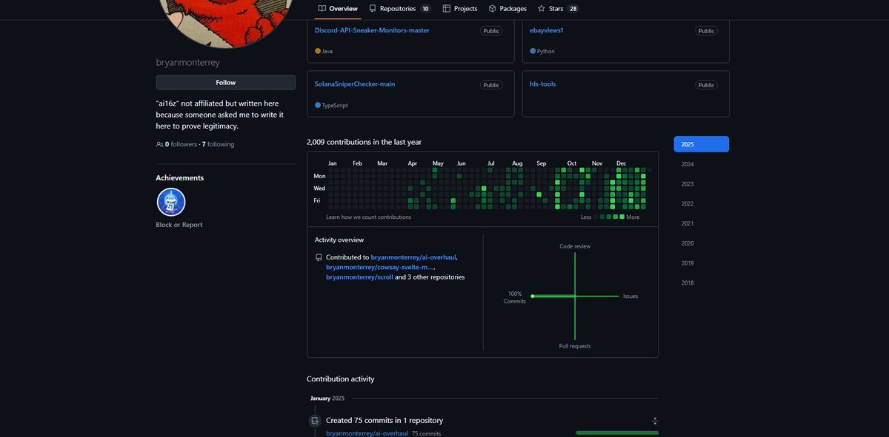This screenshot has width=889, height=437.
Task: Open the ebayviews1 repository
Action: (547, 30)
